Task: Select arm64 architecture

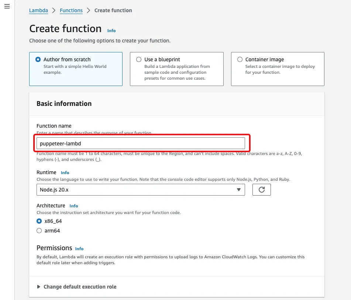Action: pos(39,231)
